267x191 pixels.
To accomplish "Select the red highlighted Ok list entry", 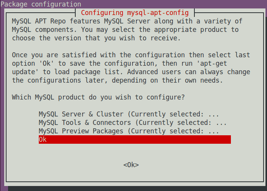I will coord(134,140).
